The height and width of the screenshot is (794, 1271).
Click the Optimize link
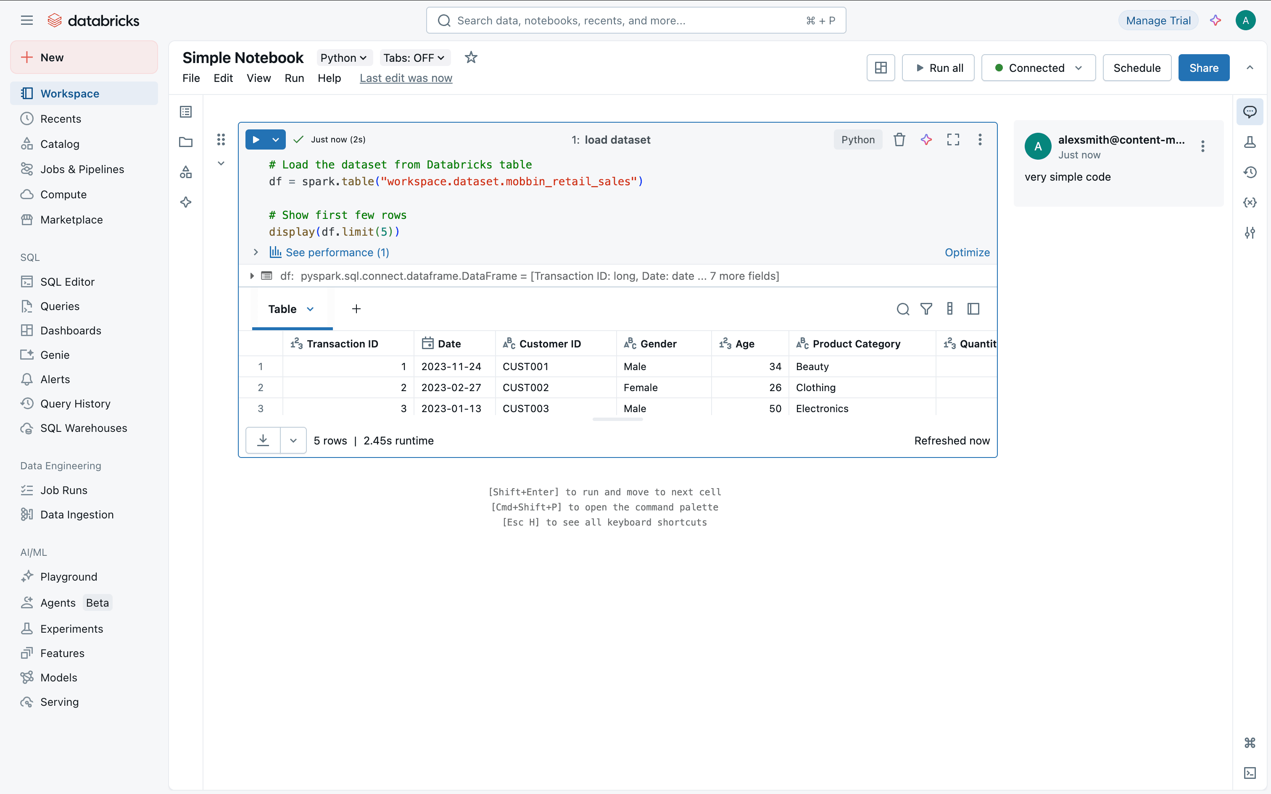(967, 252)
